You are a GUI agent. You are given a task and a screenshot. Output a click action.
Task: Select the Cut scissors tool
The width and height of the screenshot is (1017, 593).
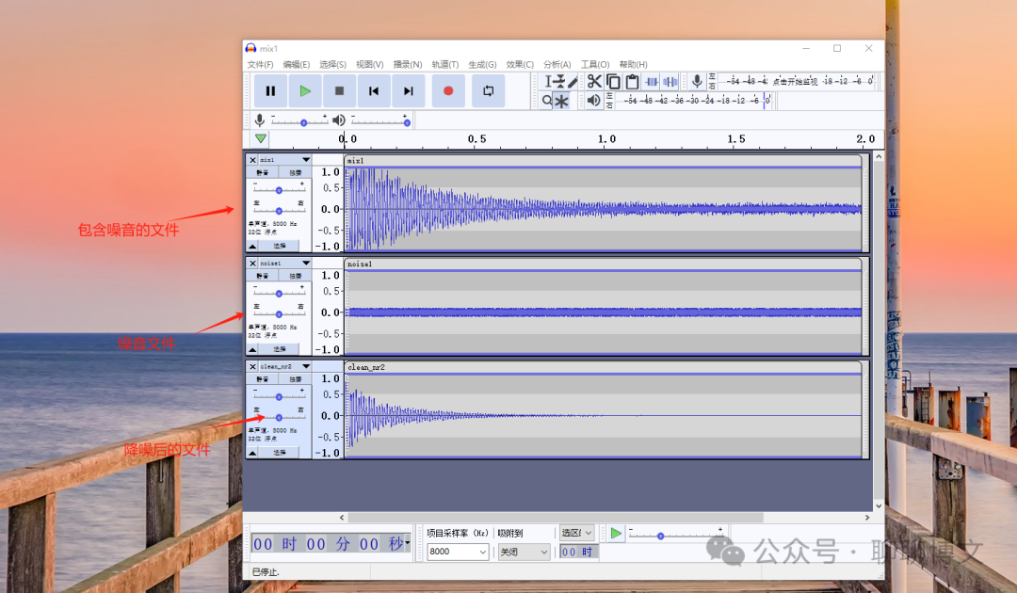[594, 82]
